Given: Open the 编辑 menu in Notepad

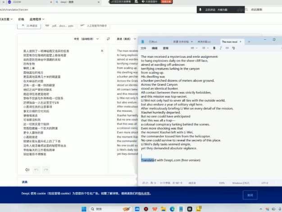Looking at the screenshot, I should pyautogui.click(x=155, y=48).
